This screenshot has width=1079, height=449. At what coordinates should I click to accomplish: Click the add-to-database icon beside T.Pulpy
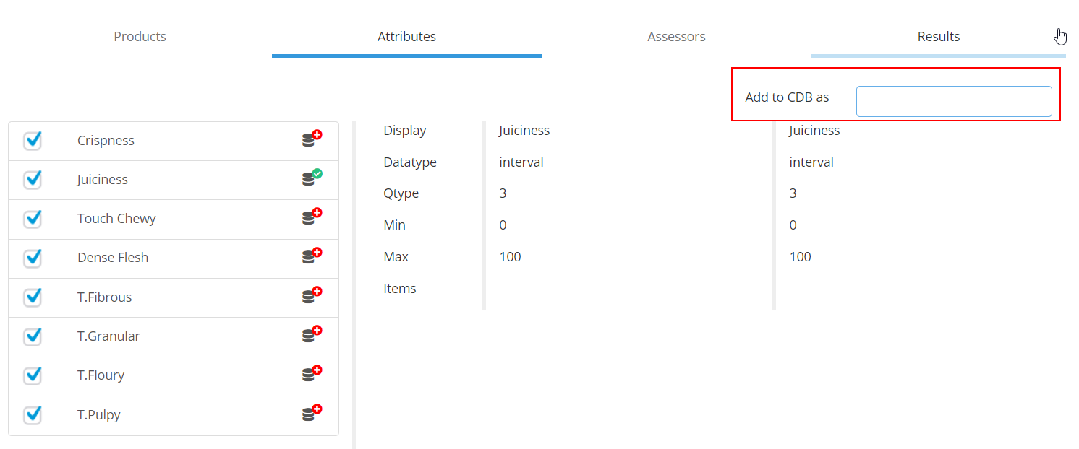[310, 413]
